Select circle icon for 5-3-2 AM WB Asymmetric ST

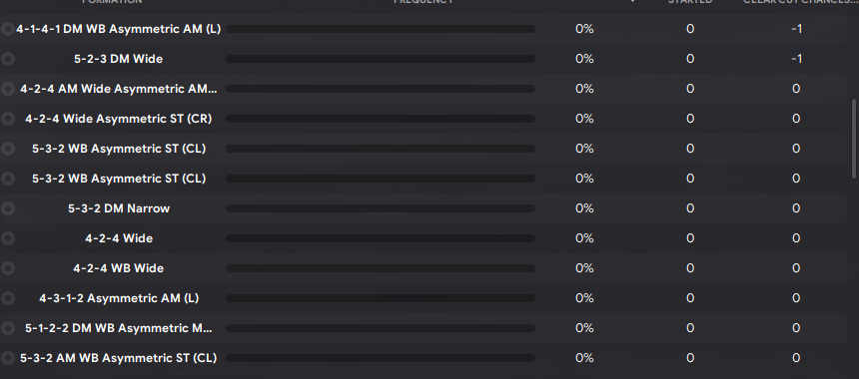click(x=7, y=358)
